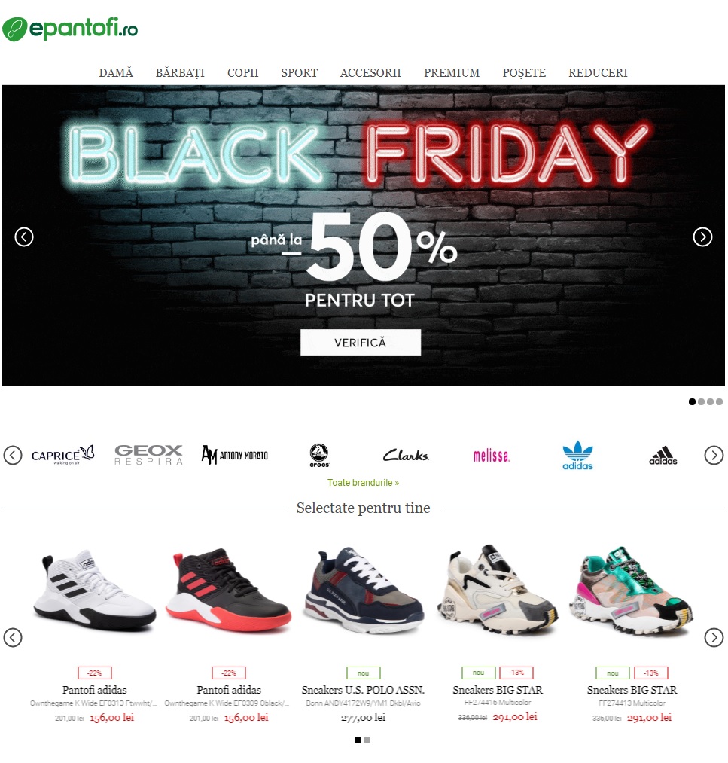Click the VERIFICĂ button
This screenshot has width=728, height=763.
tap(361, 343)
